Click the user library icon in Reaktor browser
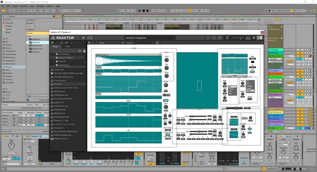 (x=84, y=51)
